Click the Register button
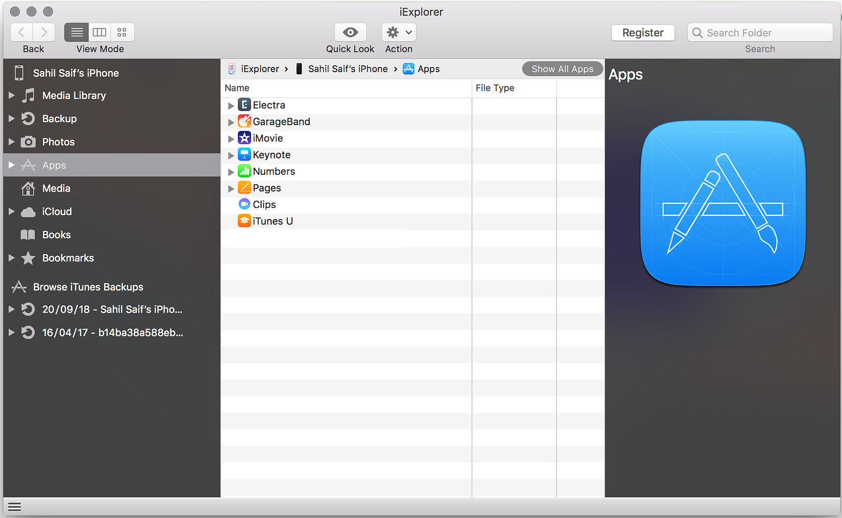 tap(643, 33)
